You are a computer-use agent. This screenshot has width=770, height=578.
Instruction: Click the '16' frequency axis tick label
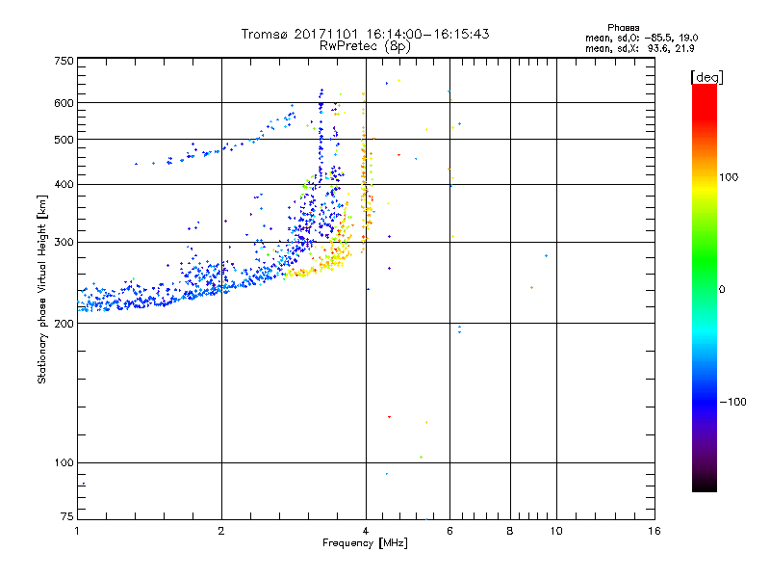[x=654, y=531]
